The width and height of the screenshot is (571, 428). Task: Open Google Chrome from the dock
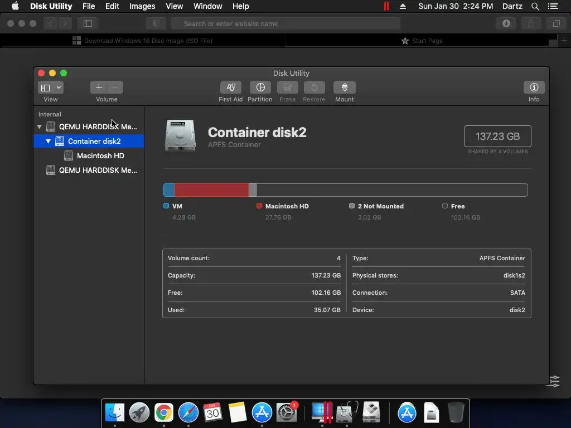[x=164, y=413]
